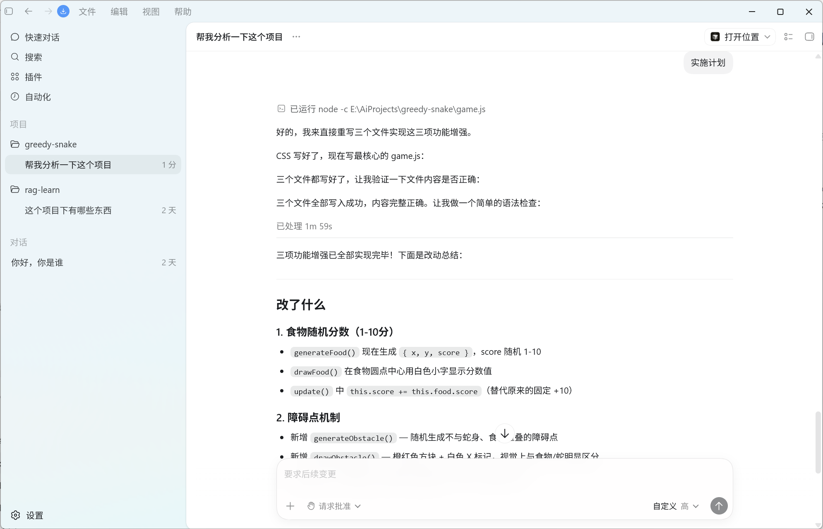This screenshot has height=529, width=823.
Task: Click the this.score += this.food.score snippet
Action: [414, 391]
